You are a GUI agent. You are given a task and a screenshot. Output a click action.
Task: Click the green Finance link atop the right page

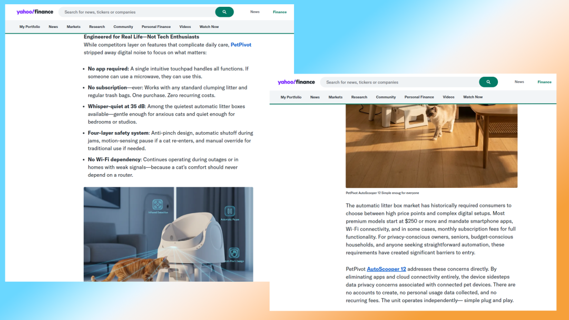(544, 82)
